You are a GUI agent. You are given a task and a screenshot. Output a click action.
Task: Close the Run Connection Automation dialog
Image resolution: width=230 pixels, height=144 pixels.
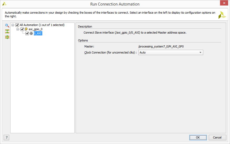(224, 3)
